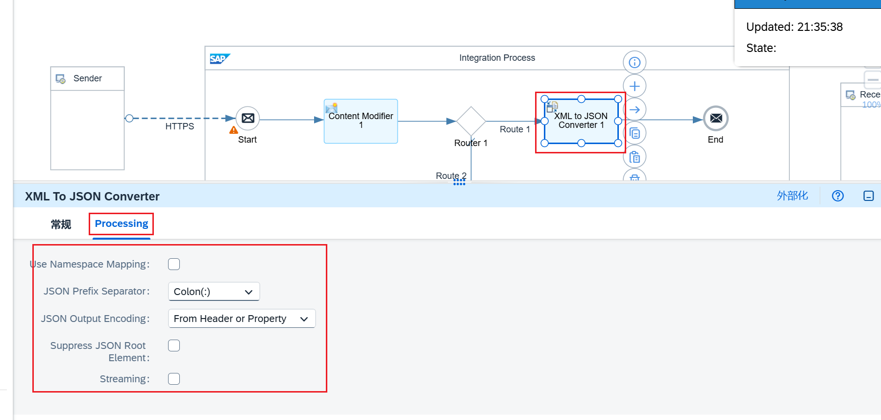This screenshot has width=881, height=420.
Task: Click the Start message event icon
Action: point(247,119)
